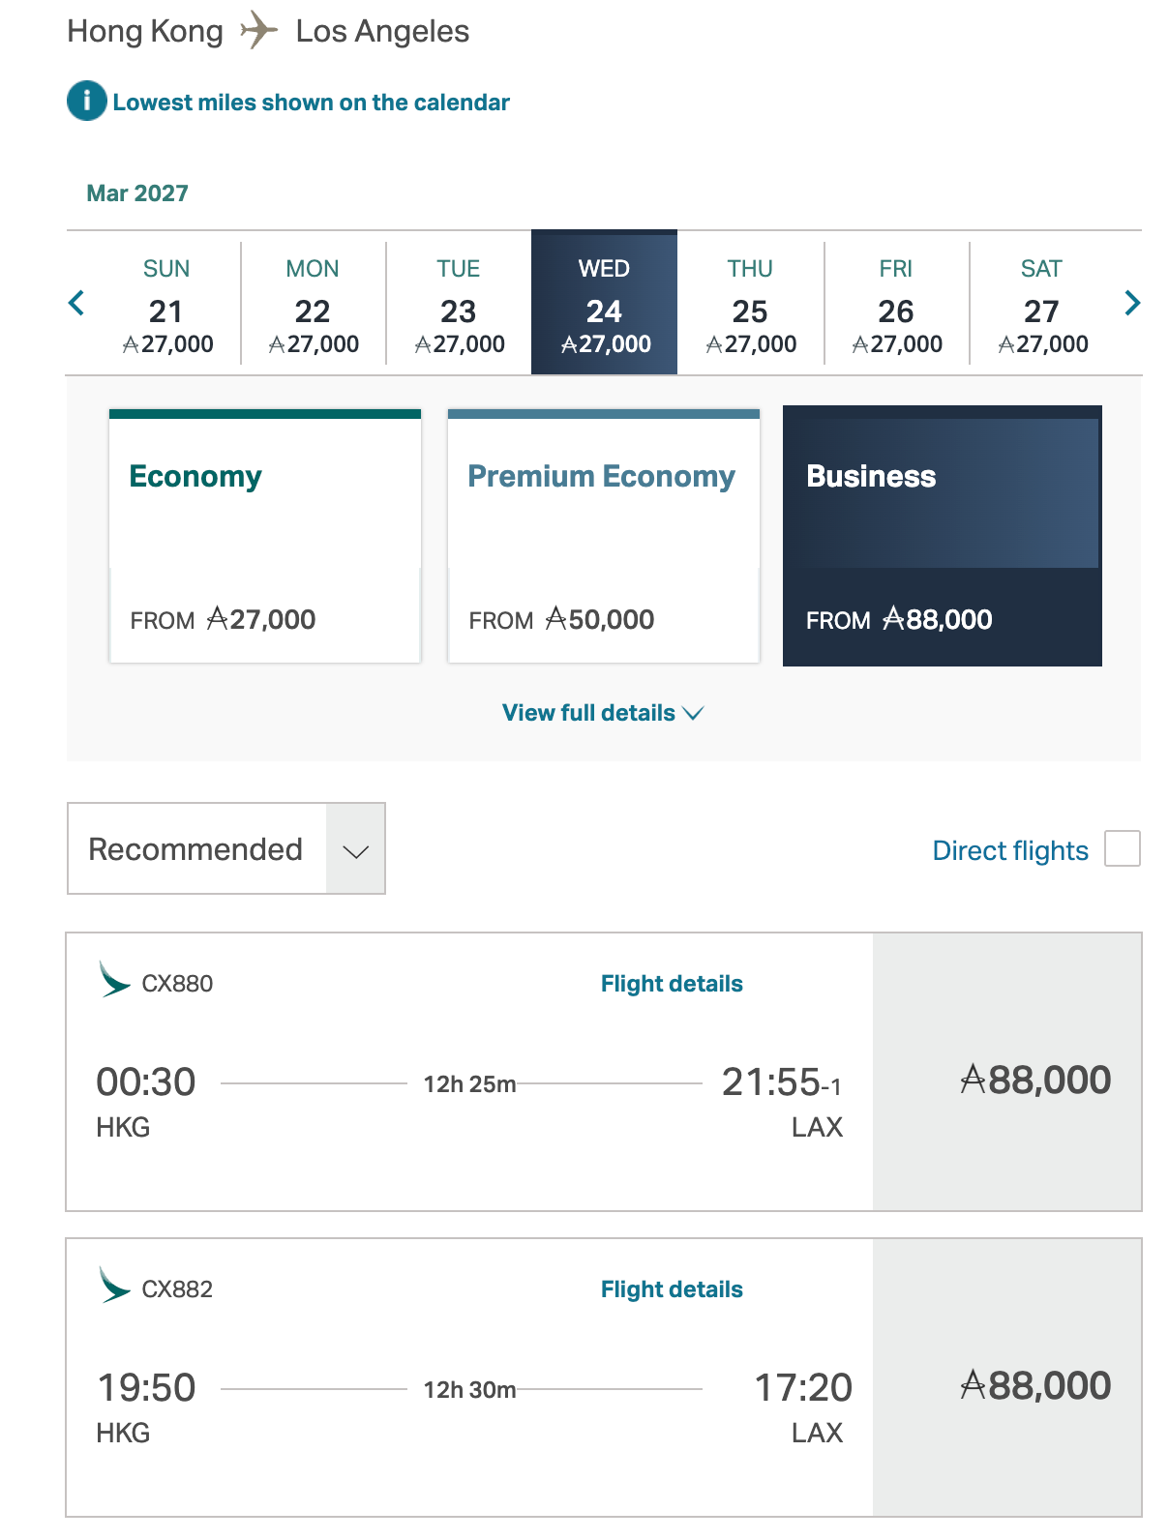This screenshot has width=1169, height=1540.
Task: Go to previous week with left arrow
Action: point(77,303)
